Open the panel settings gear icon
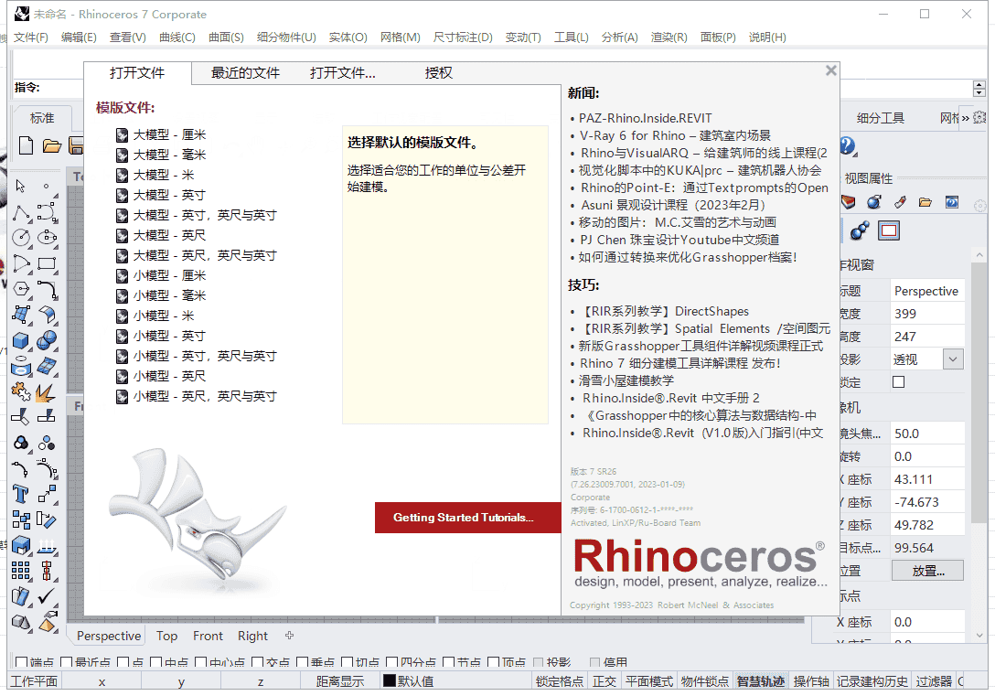The image size is (995, 696). pos(980,117)
